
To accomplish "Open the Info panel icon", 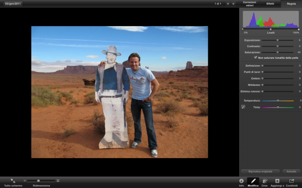I will (241, 181).
